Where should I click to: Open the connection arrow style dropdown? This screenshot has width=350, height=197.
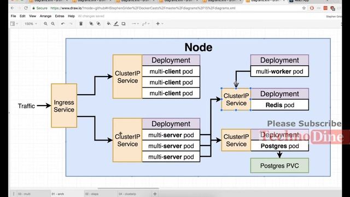[135, 24]
